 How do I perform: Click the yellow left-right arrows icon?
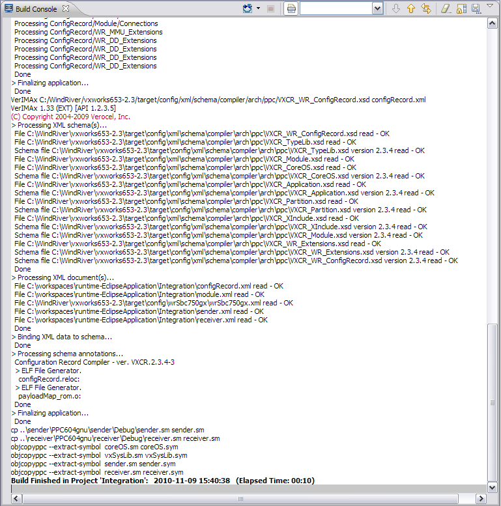tap(426, 8)
